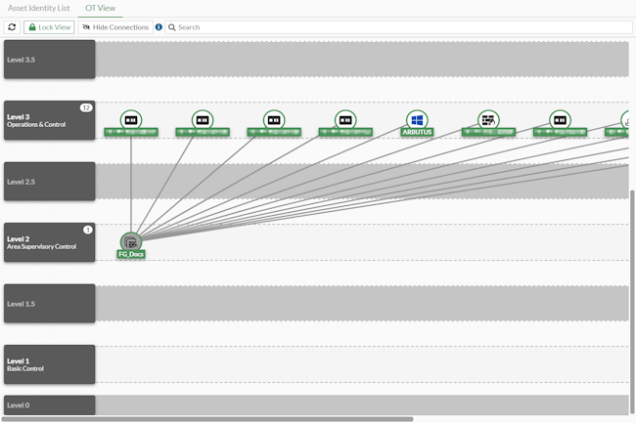Click the second device icon in Level 3
This screenshot has height=423, width=636.
pos(203,120)
